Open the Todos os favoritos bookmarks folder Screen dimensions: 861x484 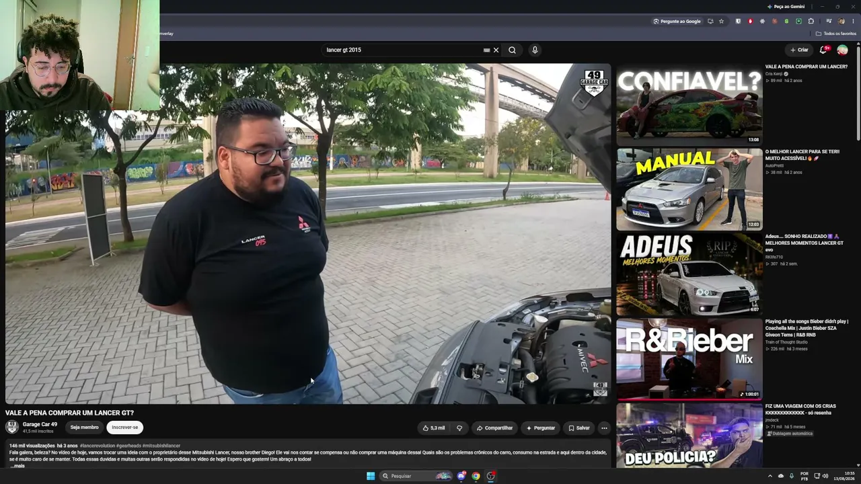point(836,34)
